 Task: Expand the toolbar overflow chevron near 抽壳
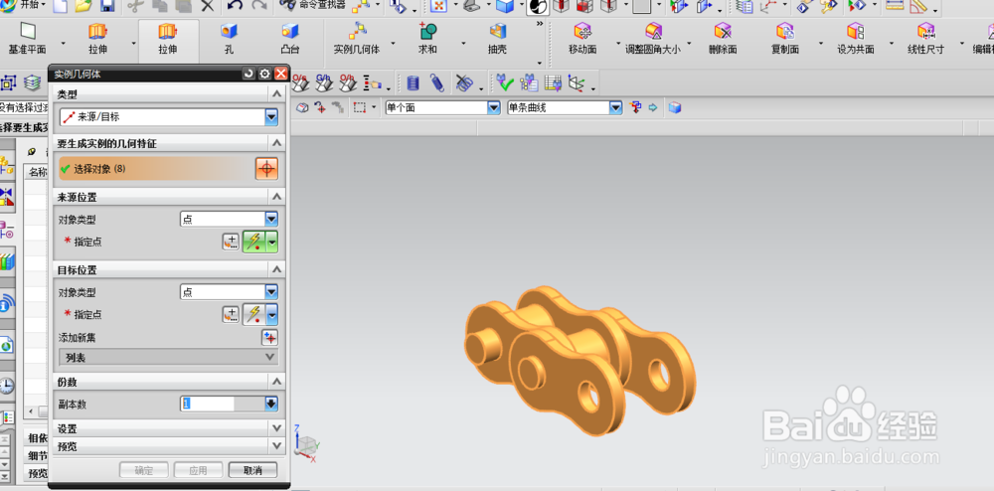540,24
